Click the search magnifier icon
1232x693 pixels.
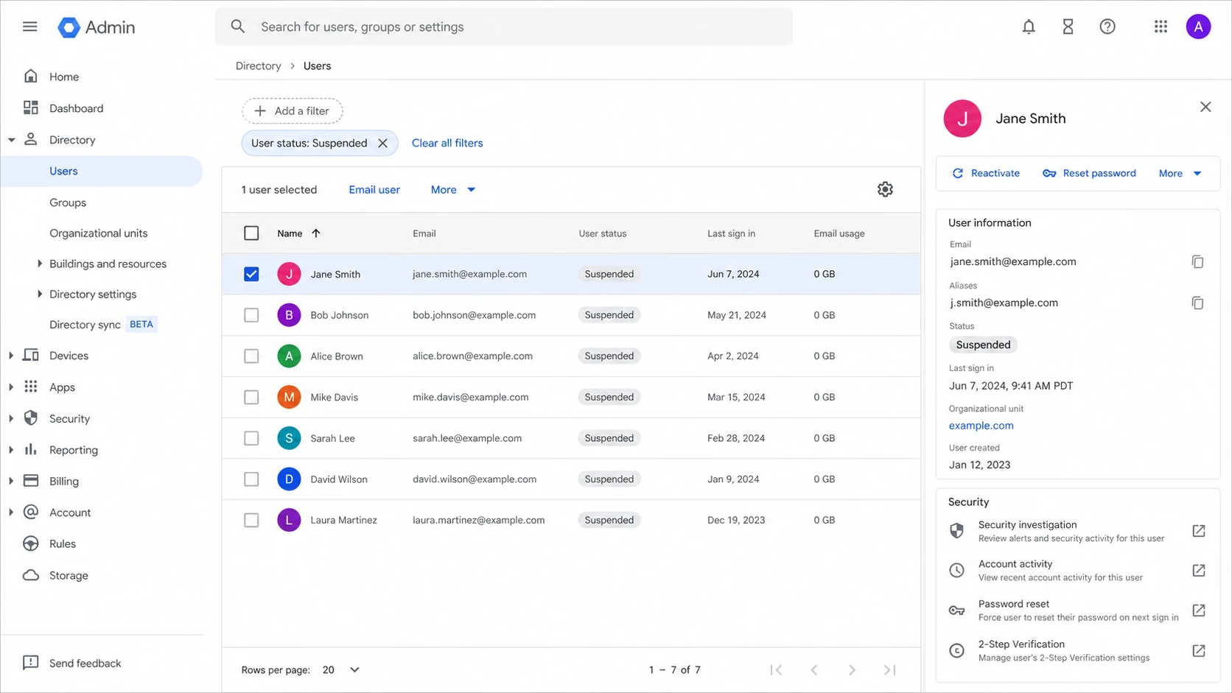(237, 27)
